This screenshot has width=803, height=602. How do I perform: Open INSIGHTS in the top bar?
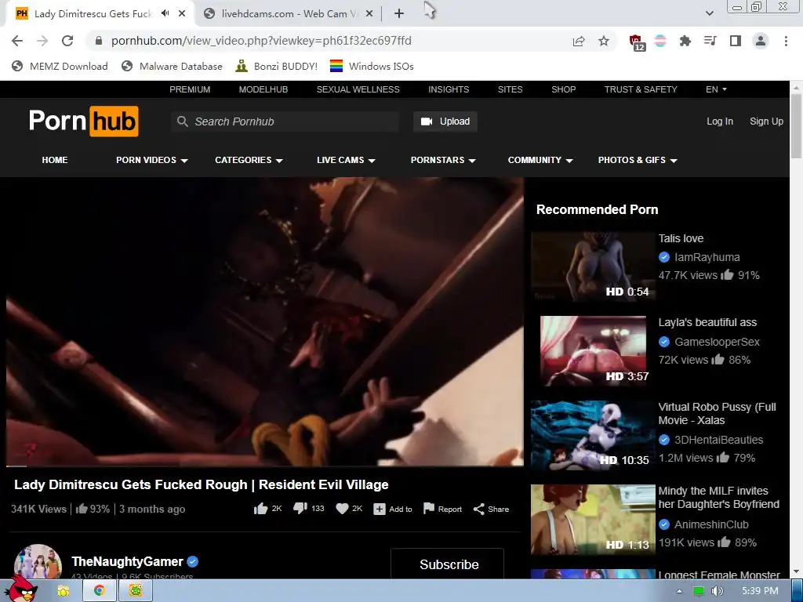click(449, 89)
